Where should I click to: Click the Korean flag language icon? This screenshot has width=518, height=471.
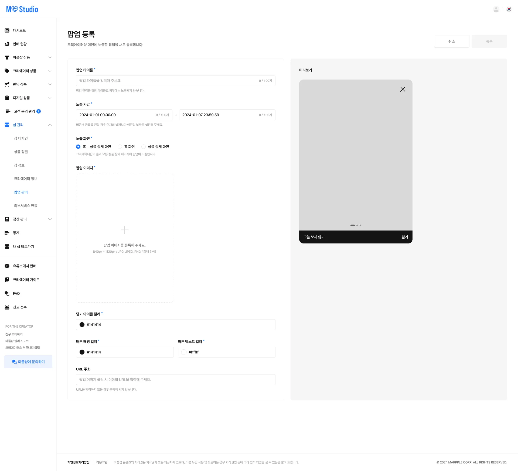(509, 9)
